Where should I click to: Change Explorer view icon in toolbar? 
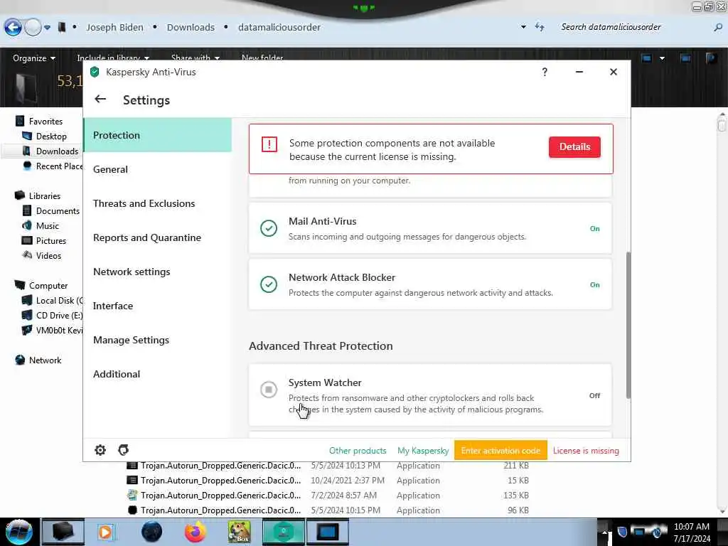coord(647,58)
